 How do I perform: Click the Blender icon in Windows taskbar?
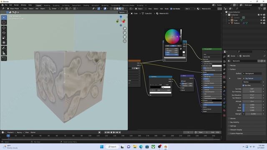click(x=166, y=147)
